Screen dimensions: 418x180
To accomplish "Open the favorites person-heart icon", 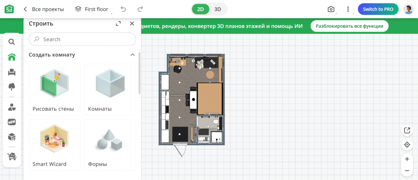I will [11, 107].
